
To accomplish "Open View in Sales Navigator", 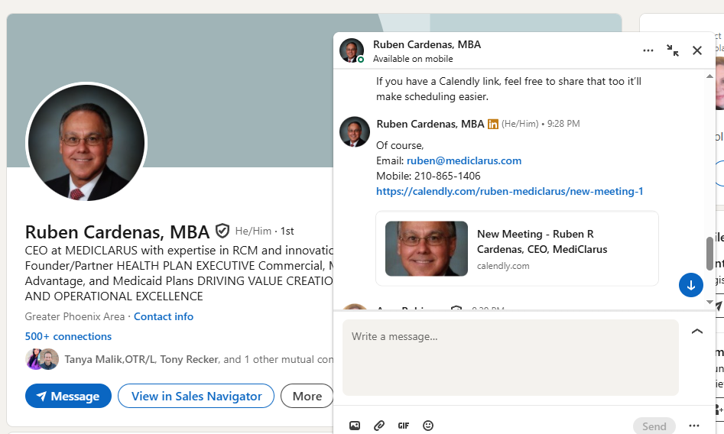I will pos(196,396).
